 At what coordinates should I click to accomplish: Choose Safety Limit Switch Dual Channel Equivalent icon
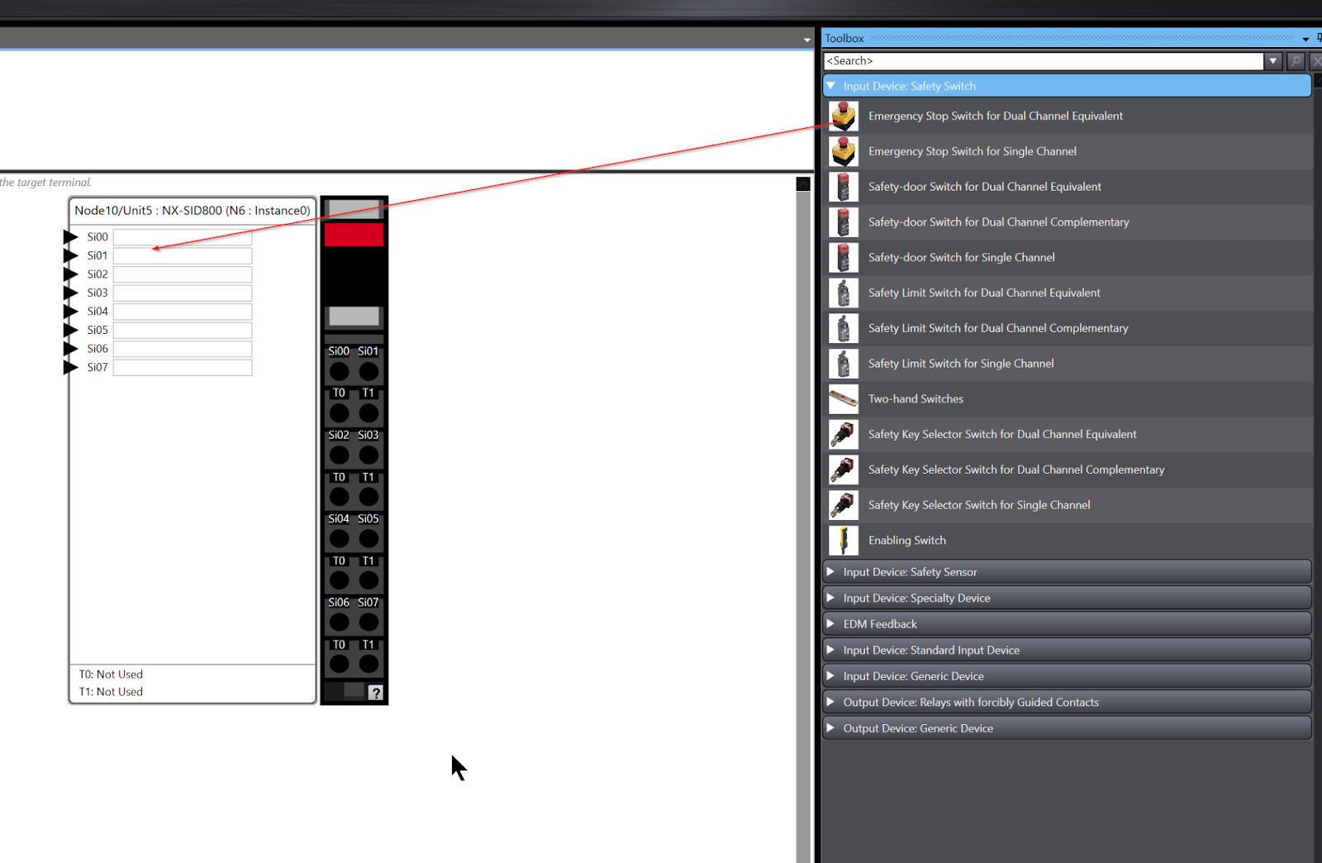844,293
